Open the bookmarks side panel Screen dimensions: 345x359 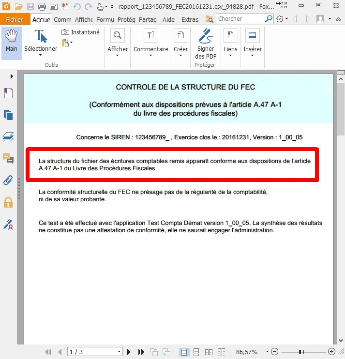[x=9, y=93]
